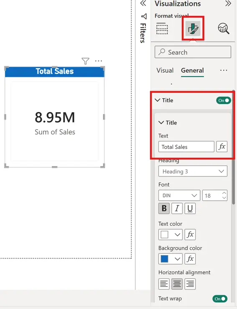
Task: Click the filter funnel icon above the card
Action: [85, 61]
